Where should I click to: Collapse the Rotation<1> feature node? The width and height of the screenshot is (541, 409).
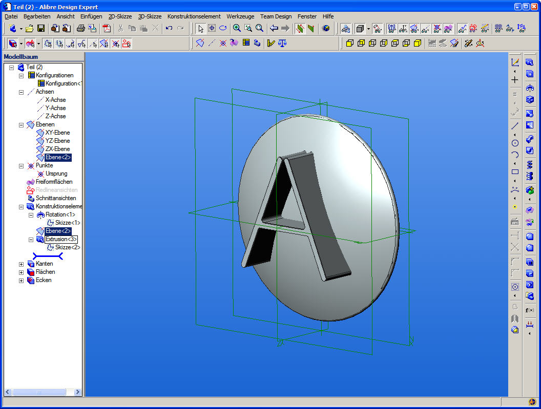coord(31,215)
